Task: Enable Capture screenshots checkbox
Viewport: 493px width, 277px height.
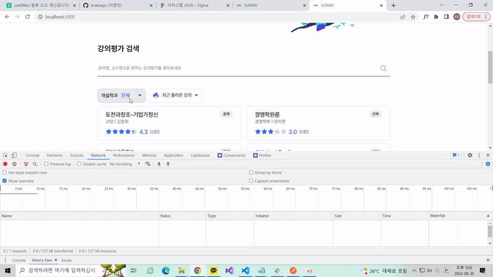Action: (251, 181)
